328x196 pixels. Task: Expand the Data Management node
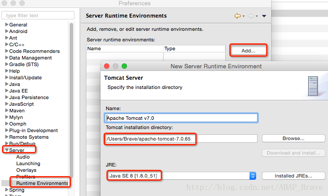pyautogui.click(x=7, y=58)
